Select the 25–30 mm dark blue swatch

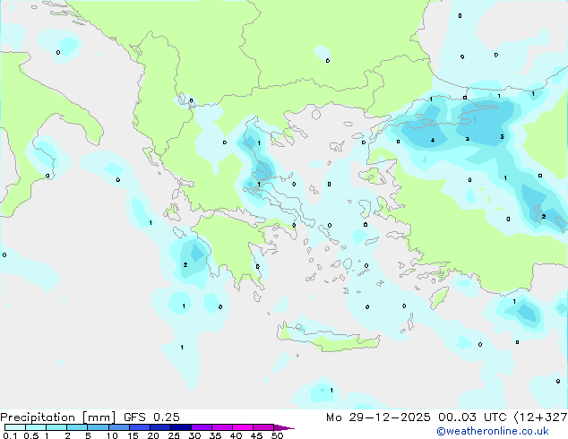tap(181, 427)
